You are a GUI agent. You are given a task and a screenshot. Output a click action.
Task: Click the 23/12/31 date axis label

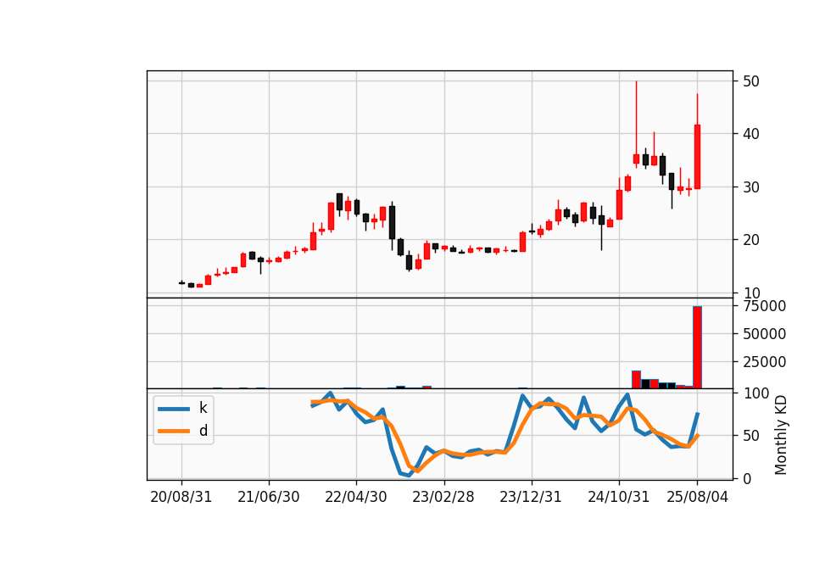(x=531, y=497)
